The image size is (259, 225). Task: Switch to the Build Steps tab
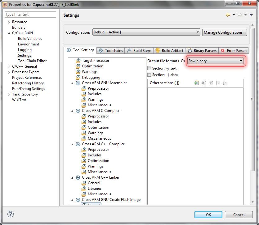point(139,50)
